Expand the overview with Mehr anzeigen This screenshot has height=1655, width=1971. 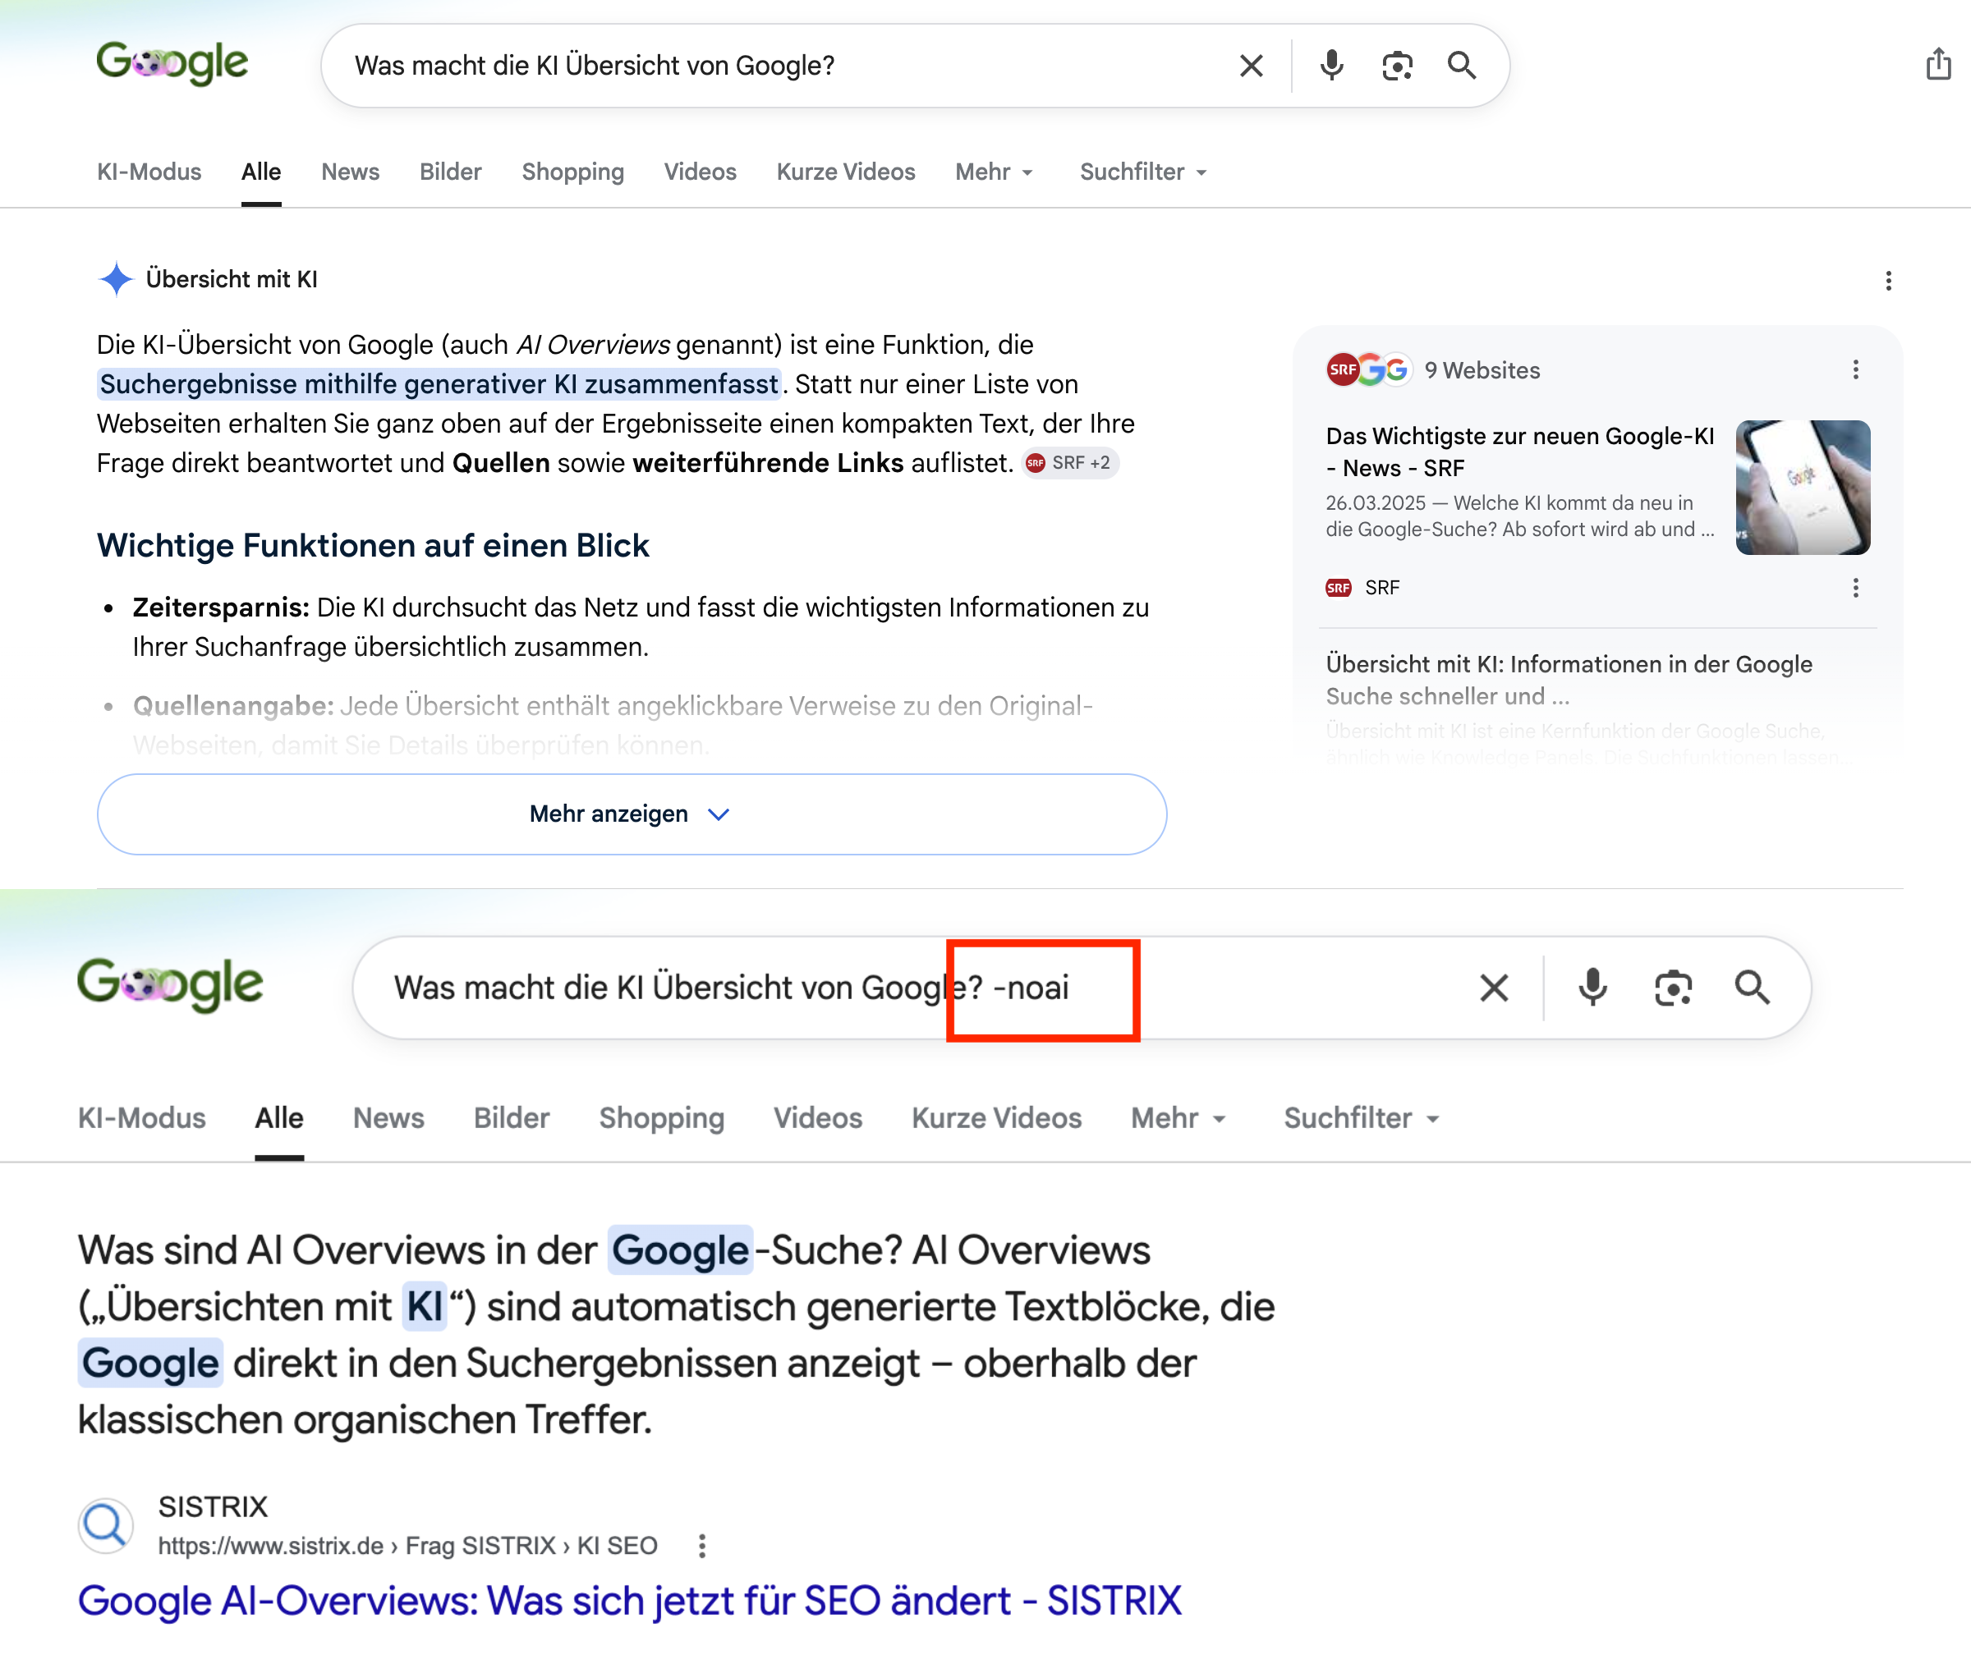click(x=632, y=814)
